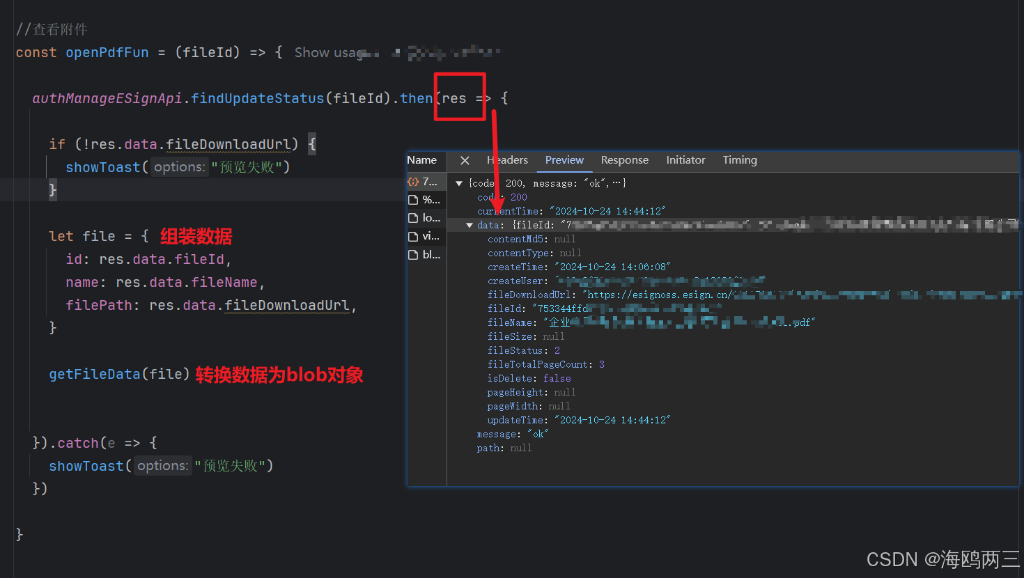This screenshot has height=578, width=1024.
Task: Click the currentTime value in preview
Action: tap(607, 211)
